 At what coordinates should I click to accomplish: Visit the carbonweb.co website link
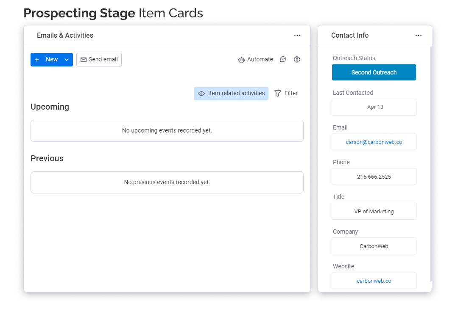[374, 281]
